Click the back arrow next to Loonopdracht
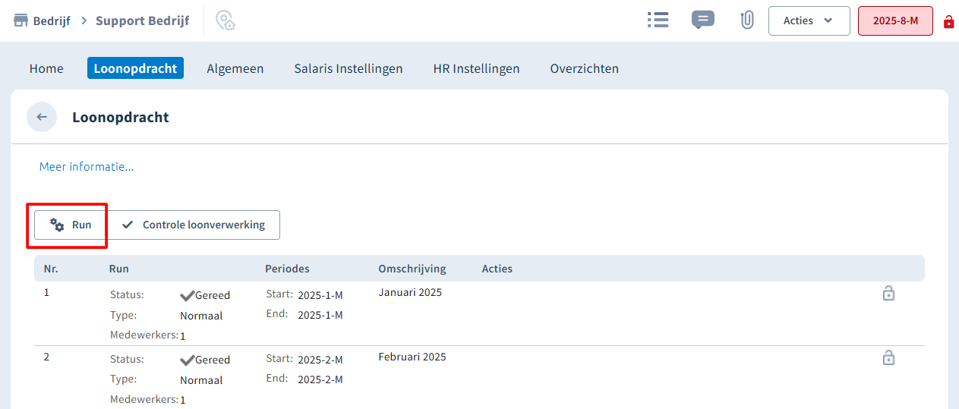The width and height of the screenshot is (959, 409). point(42,117)
